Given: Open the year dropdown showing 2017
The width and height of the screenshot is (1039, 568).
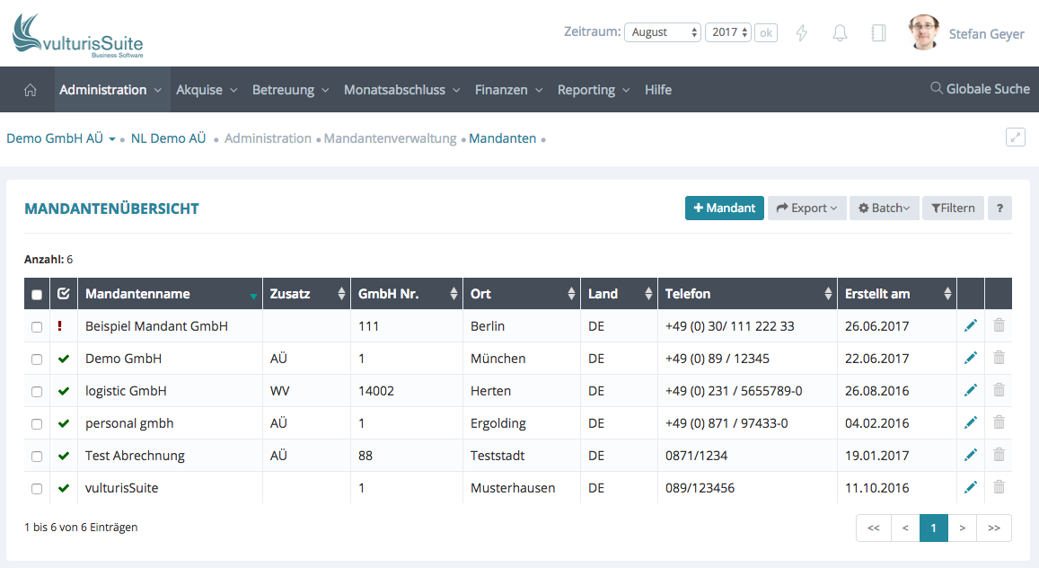Looking at the screenshot, I should (727, 32).
